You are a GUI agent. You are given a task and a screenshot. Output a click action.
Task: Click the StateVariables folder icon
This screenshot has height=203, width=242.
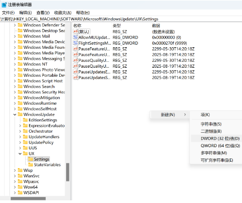pyautogui.click(x=31, y=164)
